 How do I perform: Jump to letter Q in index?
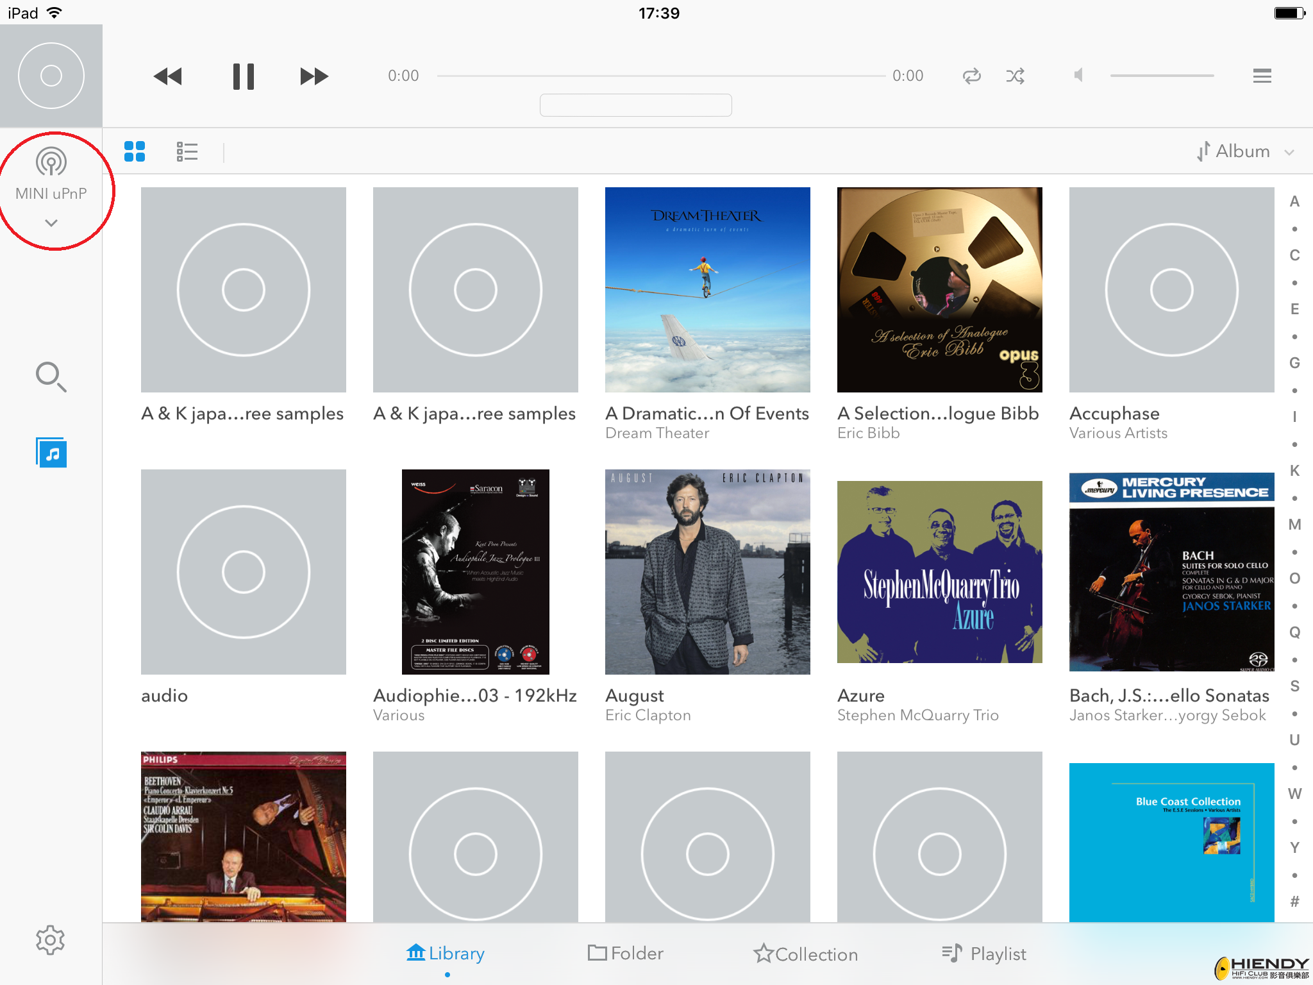(x=1294, y=632)
